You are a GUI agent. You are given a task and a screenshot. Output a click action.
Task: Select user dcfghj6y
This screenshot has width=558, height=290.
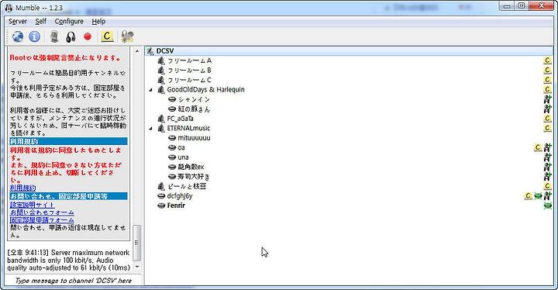click(180, 195)
